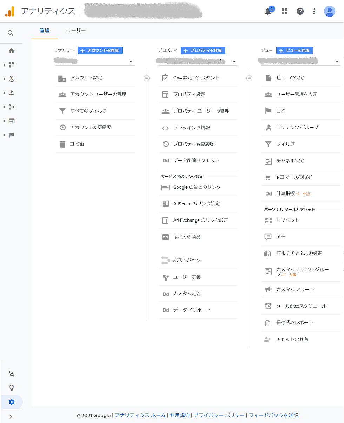Open the user account avatar
Viewport: 344px width, 423px height.
click(330, 11)
